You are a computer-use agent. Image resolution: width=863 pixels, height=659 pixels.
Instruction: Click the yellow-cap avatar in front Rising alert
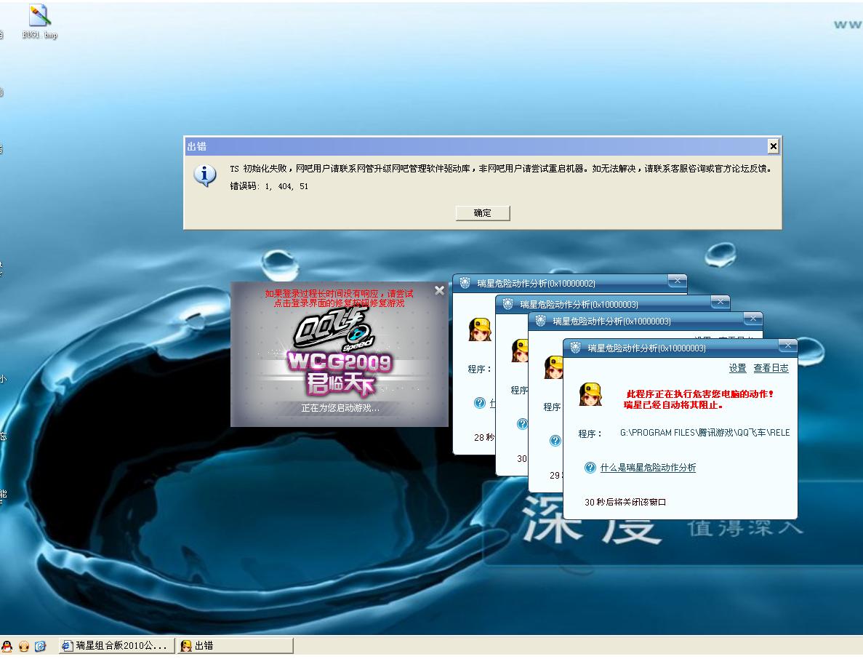590,394
